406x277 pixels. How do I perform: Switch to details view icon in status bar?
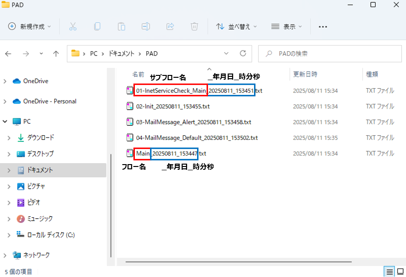coord(389,272)
